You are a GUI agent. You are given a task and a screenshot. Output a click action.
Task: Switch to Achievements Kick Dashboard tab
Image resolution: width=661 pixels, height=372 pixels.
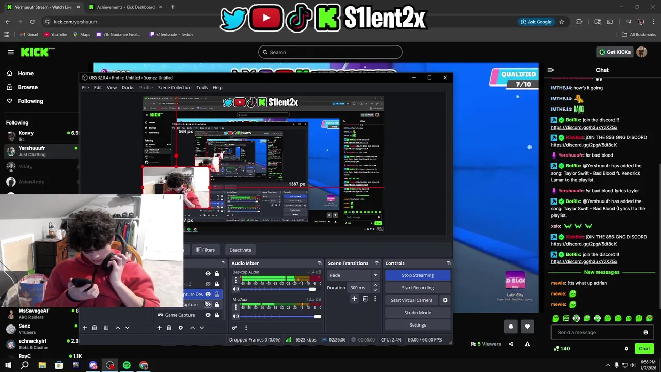point(125,7)
